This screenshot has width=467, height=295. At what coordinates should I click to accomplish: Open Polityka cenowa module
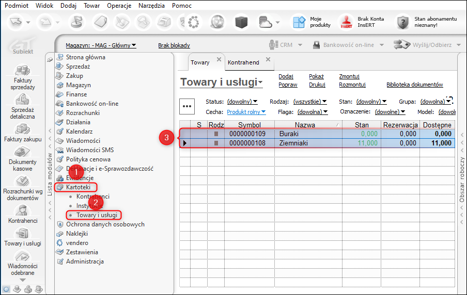point(88,159)
